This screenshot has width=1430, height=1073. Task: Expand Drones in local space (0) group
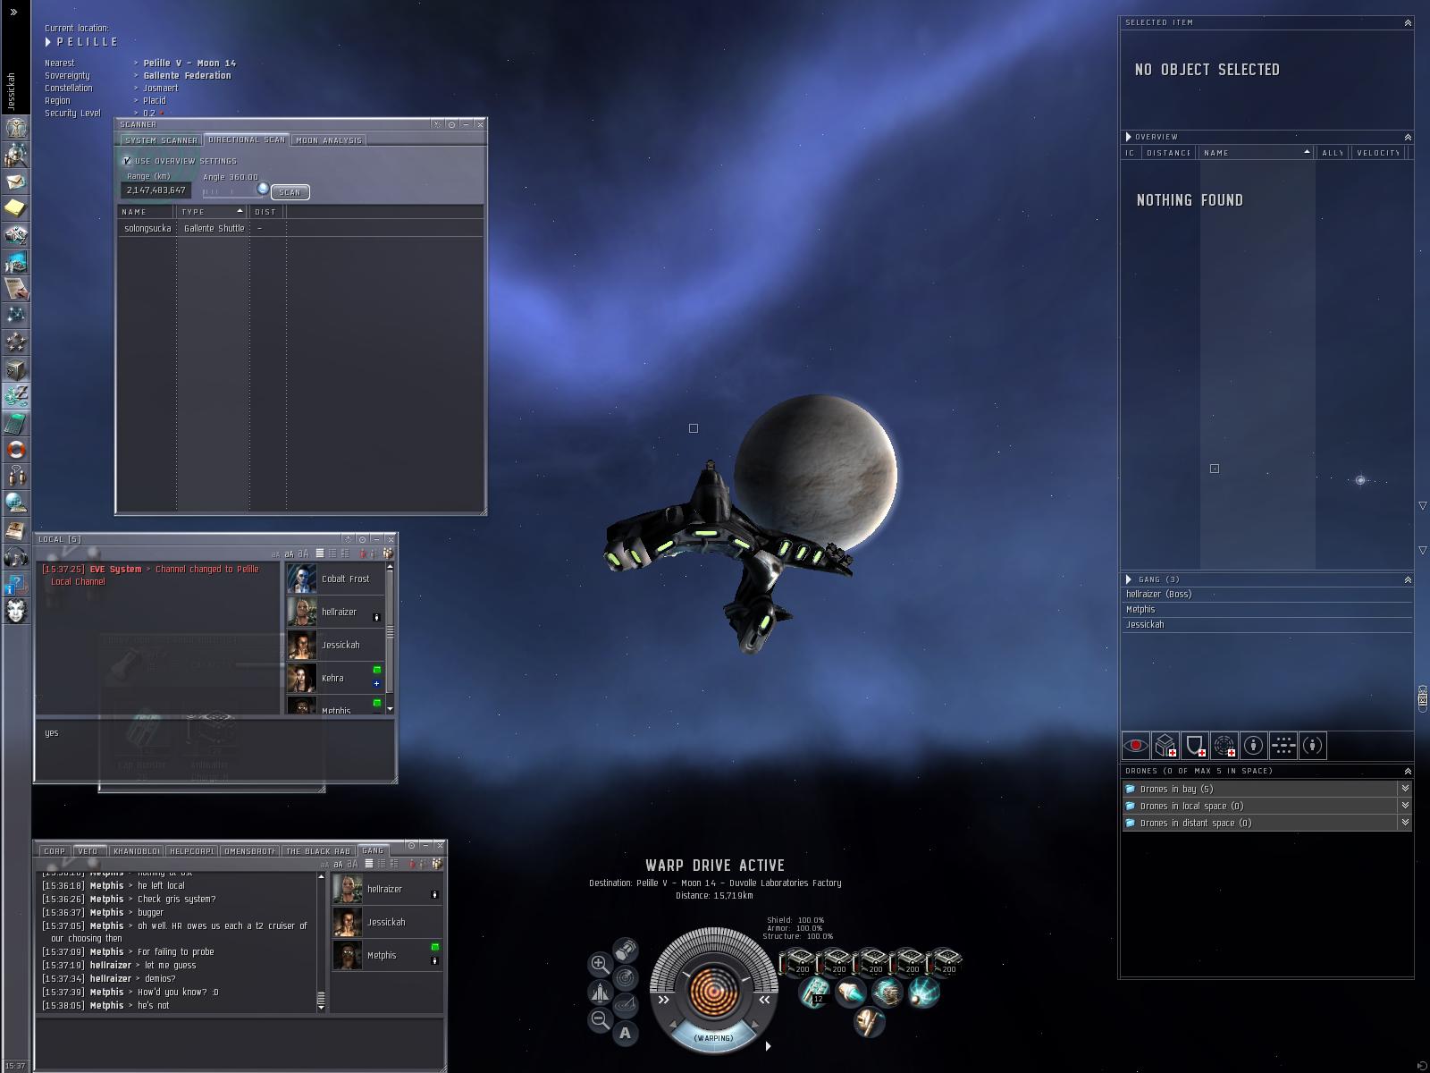pos(1405,806)
